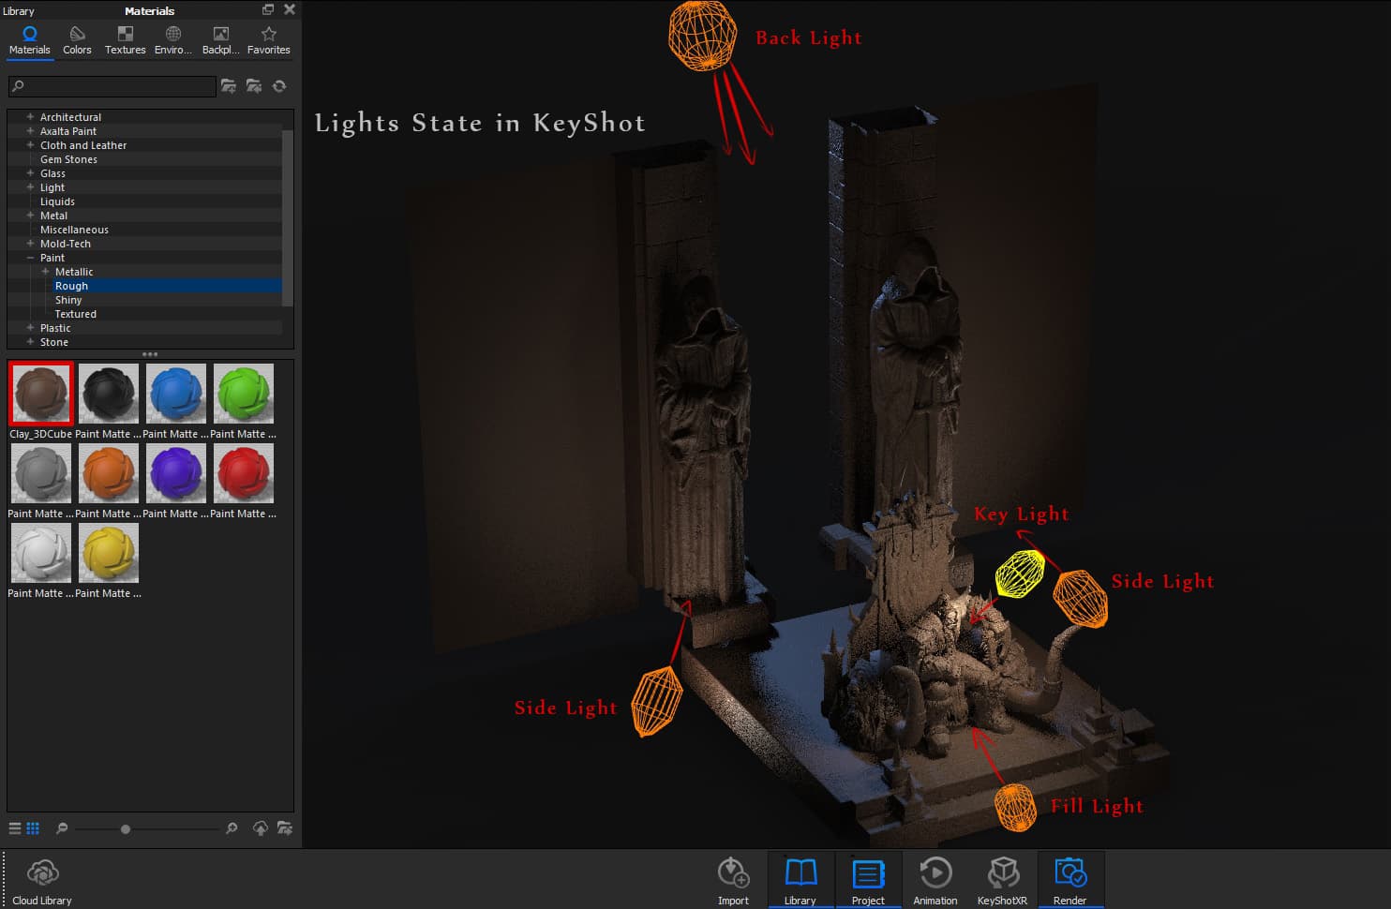Click the material search field
The image size is (1391, 909).
pos(112,86)
